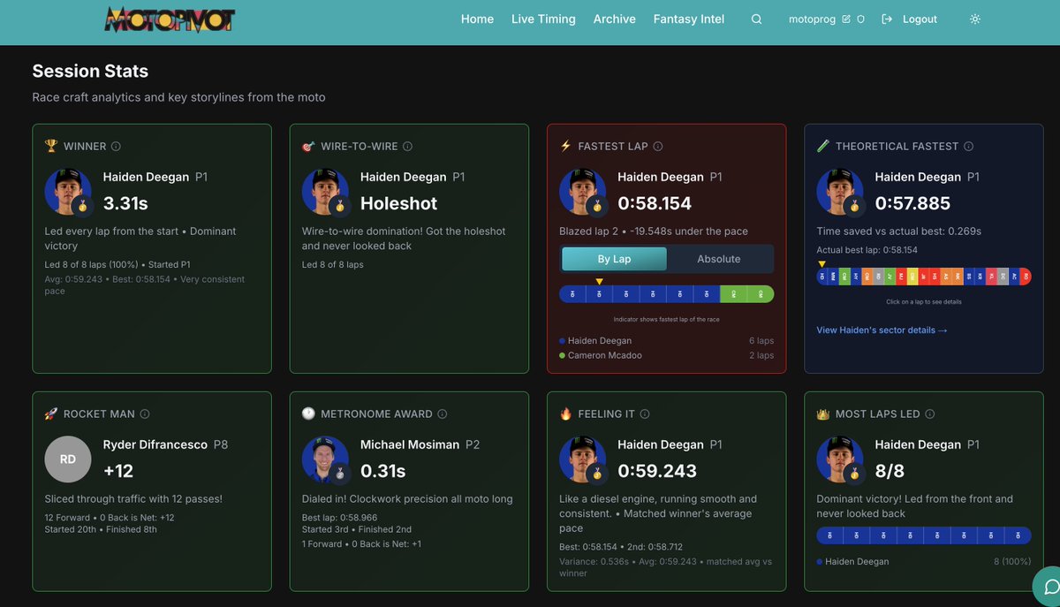This screenshot has width=1060, height=607.
Task: Open the Archive nav item
Action: point(615,19)
